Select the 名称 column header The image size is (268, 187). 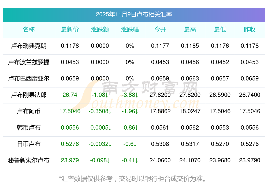coord(29,30)
